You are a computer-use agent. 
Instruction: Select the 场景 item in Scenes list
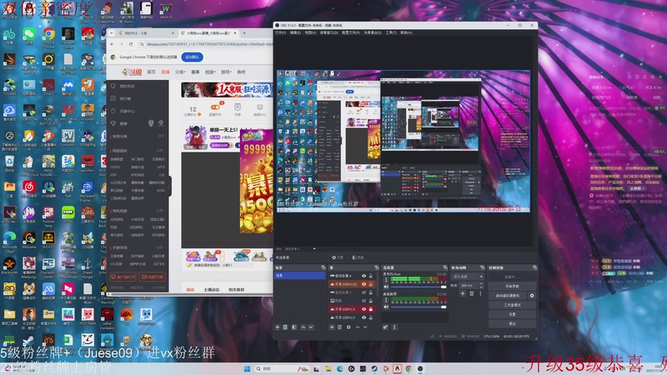(x=300, y=276)
